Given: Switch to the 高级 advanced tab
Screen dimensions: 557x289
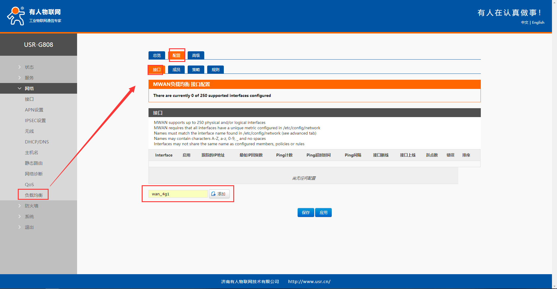Looking at the screenshot, I should [196, 55].
